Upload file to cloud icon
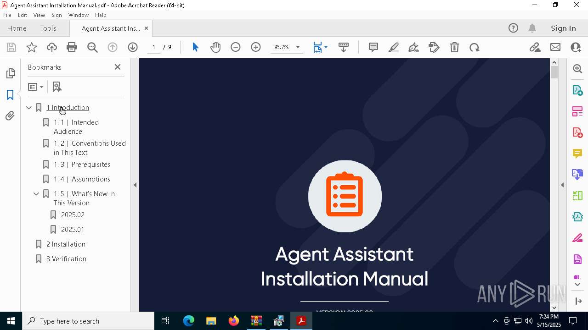588x330 pixels. [x=52, y=47]
